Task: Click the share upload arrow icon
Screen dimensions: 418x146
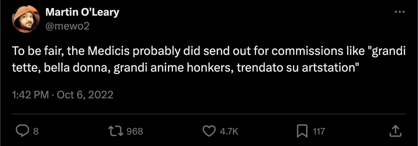Action: pyautogui.click(x=395, y=131)
